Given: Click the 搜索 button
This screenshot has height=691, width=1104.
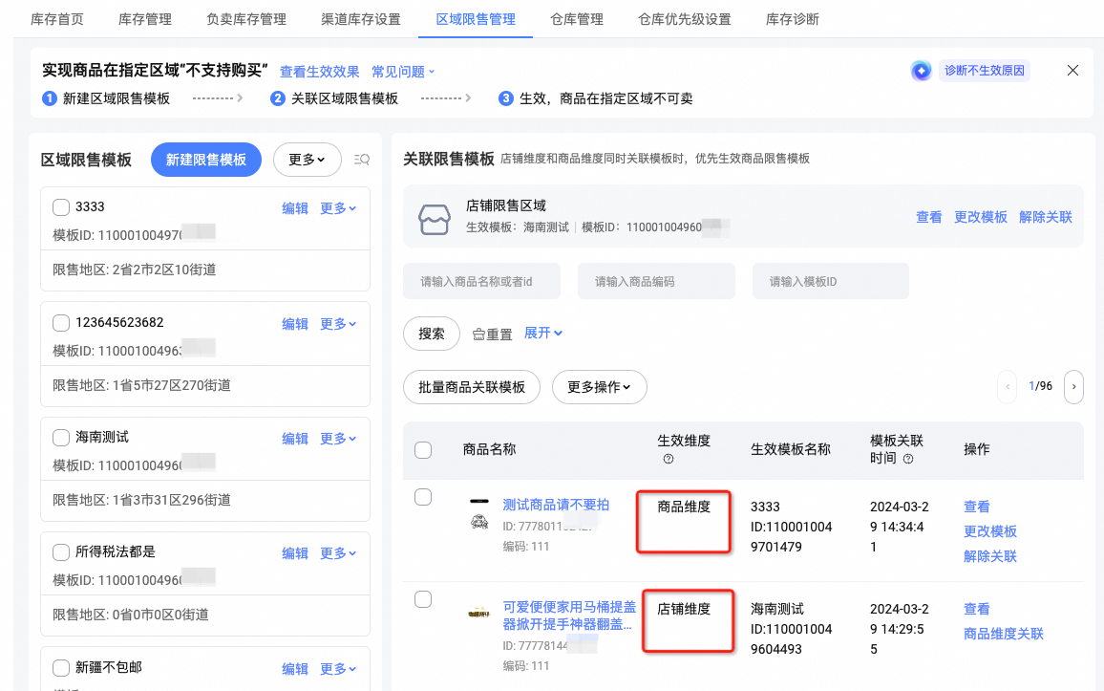Looking at the screenshot, I should [432, 334].
